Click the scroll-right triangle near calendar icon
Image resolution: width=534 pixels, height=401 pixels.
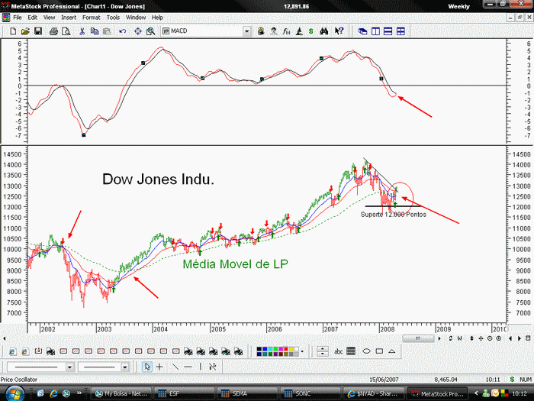[x=520, y=338]
